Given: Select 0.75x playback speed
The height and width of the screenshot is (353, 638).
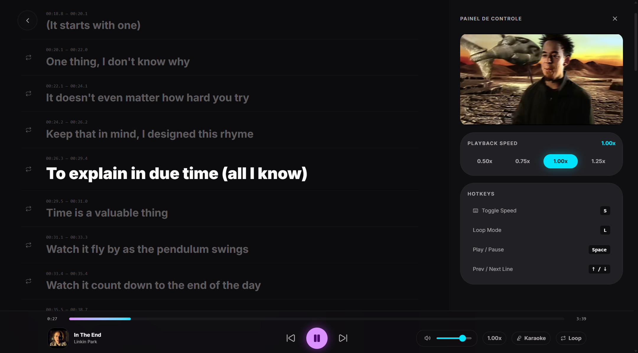Looking at the screenshot, I should click(x=523, y=161).
